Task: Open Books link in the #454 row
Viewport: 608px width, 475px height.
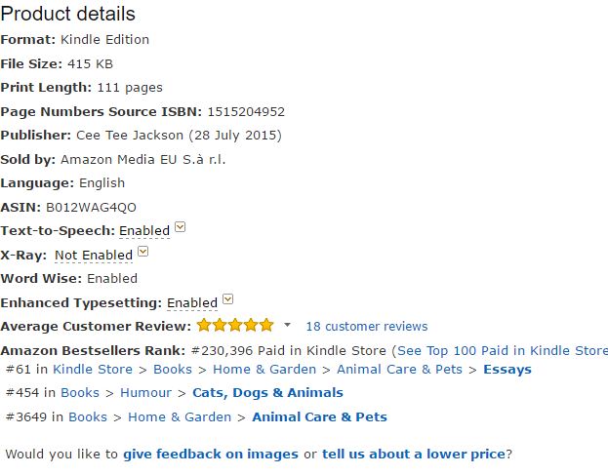Action: (80, 393)
